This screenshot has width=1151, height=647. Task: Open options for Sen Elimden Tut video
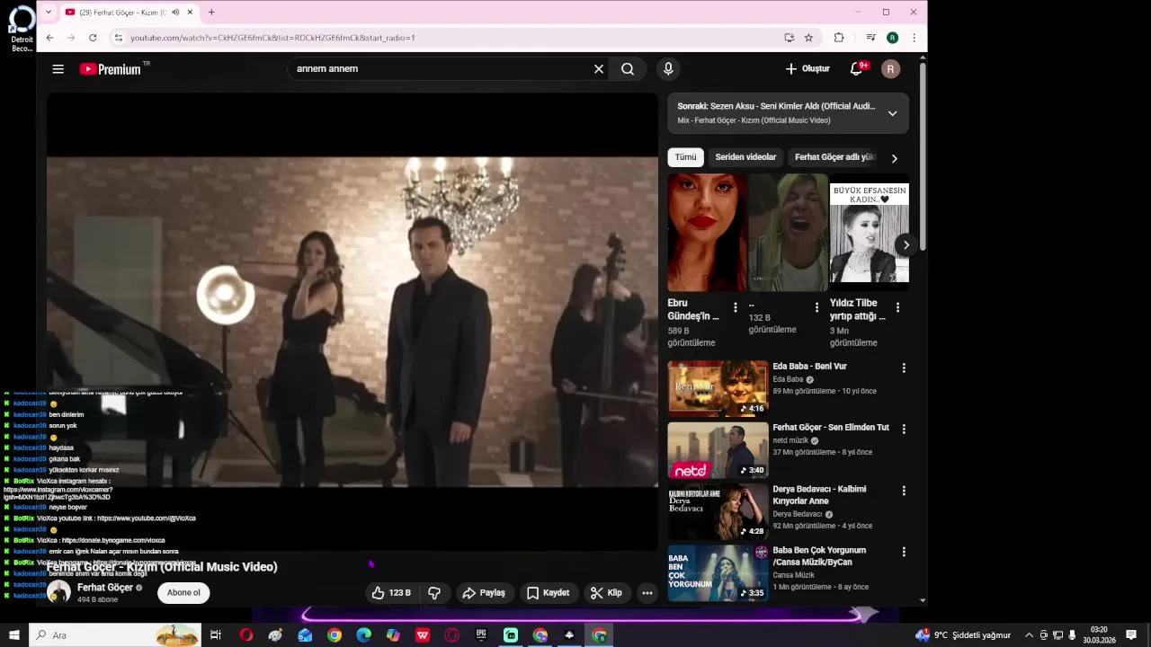pos(904,430)
